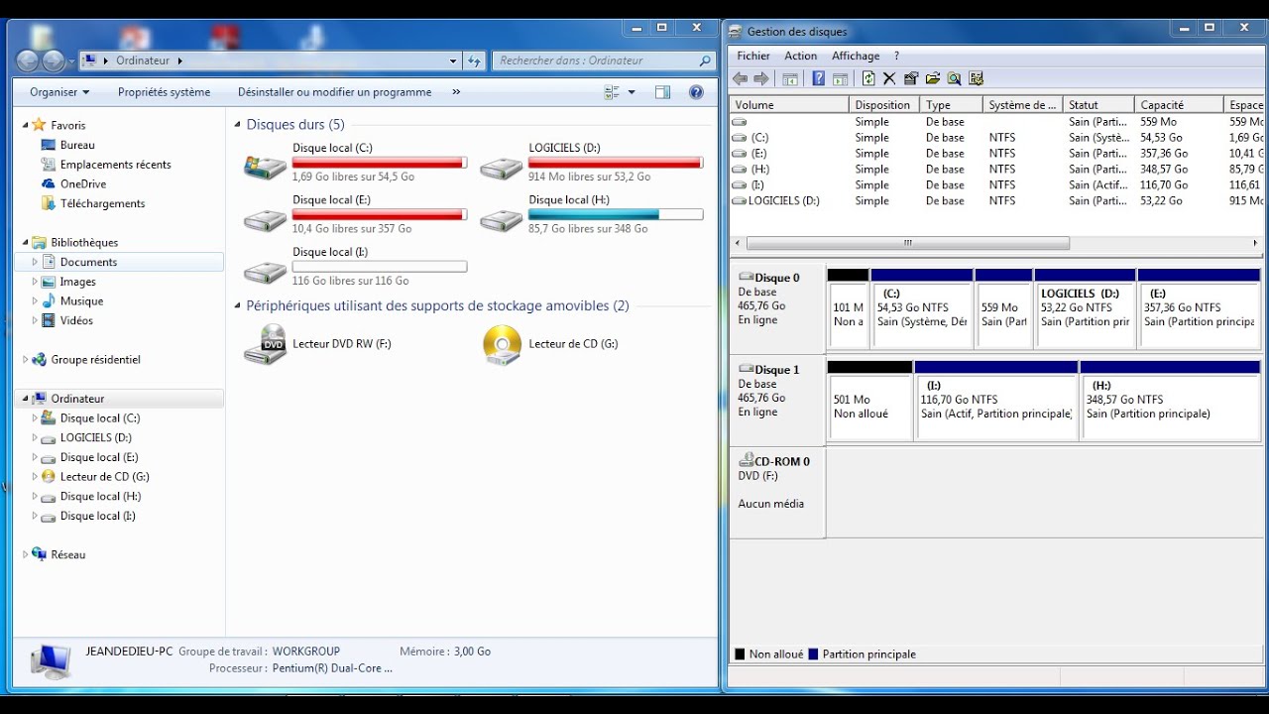
Task: Select the Lecteur de CD (G:) icon
Action: (502, 344)
